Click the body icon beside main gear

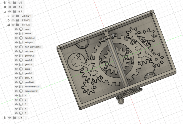pyautogui.click(x=21, y=51)
